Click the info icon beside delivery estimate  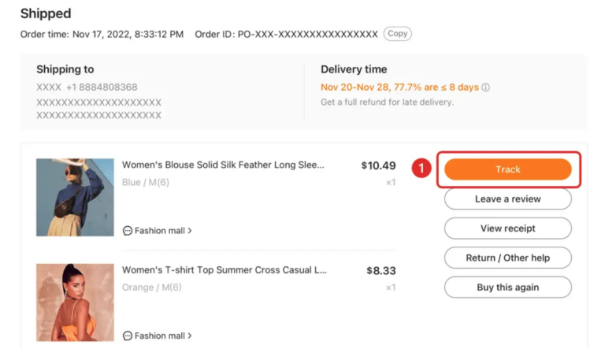click(486, 87)
